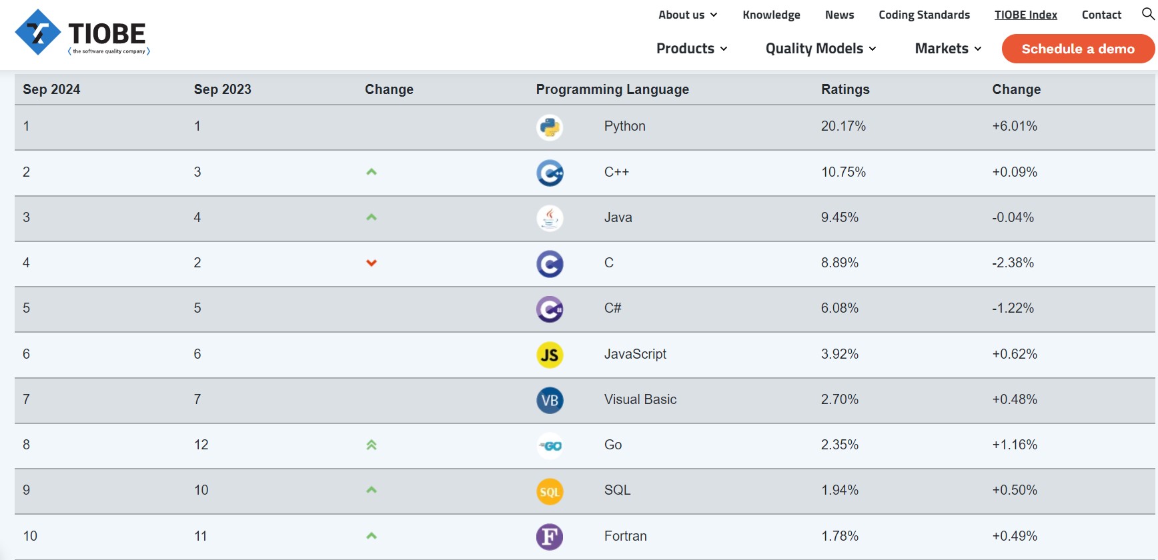
Task: Expand the About us dropdown
Action: tap(688, 15)
